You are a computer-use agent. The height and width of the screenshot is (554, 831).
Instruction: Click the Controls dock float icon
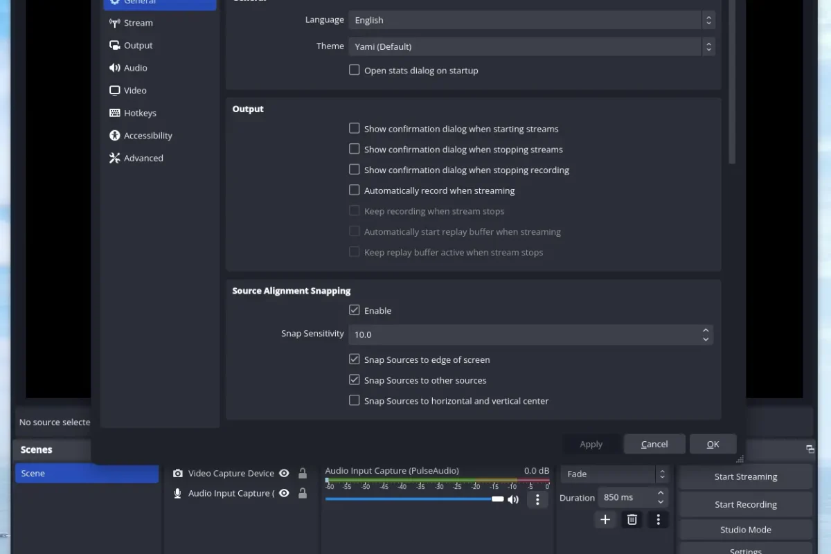pos(810,449)
